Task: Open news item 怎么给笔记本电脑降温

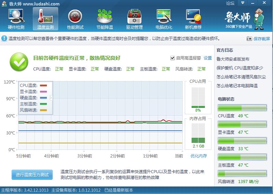Action: click(x=237, y=86)
